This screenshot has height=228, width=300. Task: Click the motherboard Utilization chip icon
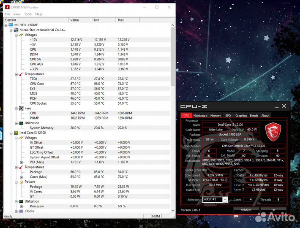point(21,123)
